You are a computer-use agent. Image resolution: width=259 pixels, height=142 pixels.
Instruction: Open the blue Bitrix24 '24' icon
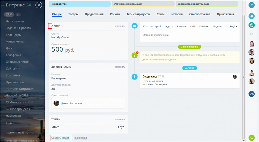click(252, 94)
